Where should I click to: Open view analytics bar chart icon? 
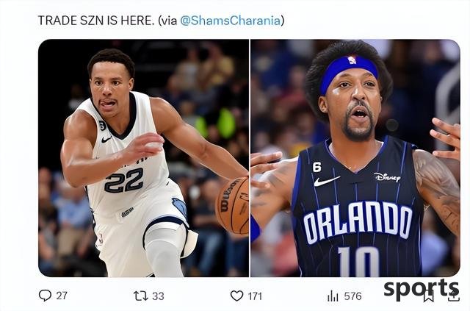coord(333,296)
